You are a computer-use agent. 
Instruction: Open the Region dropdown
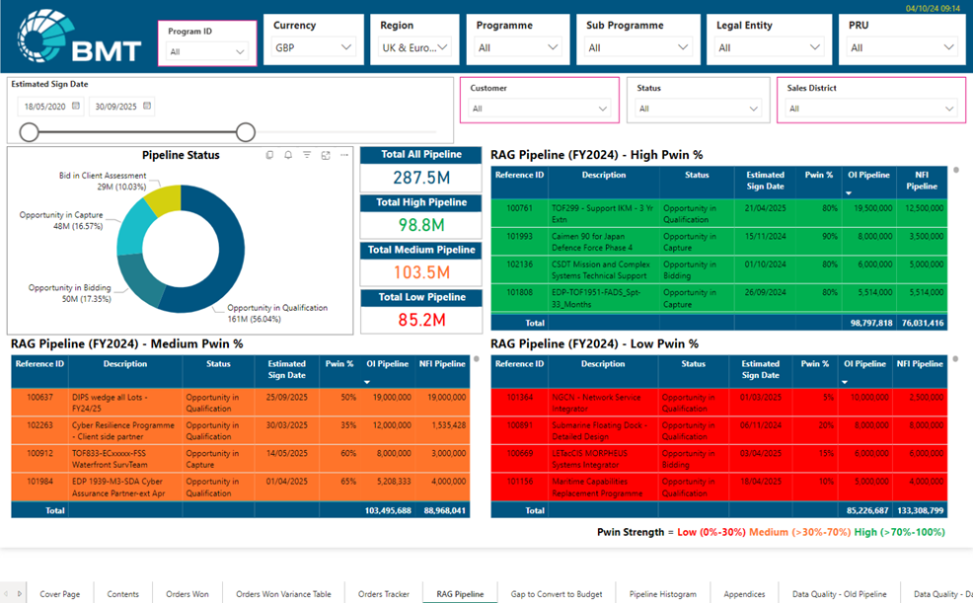(443, 47)
